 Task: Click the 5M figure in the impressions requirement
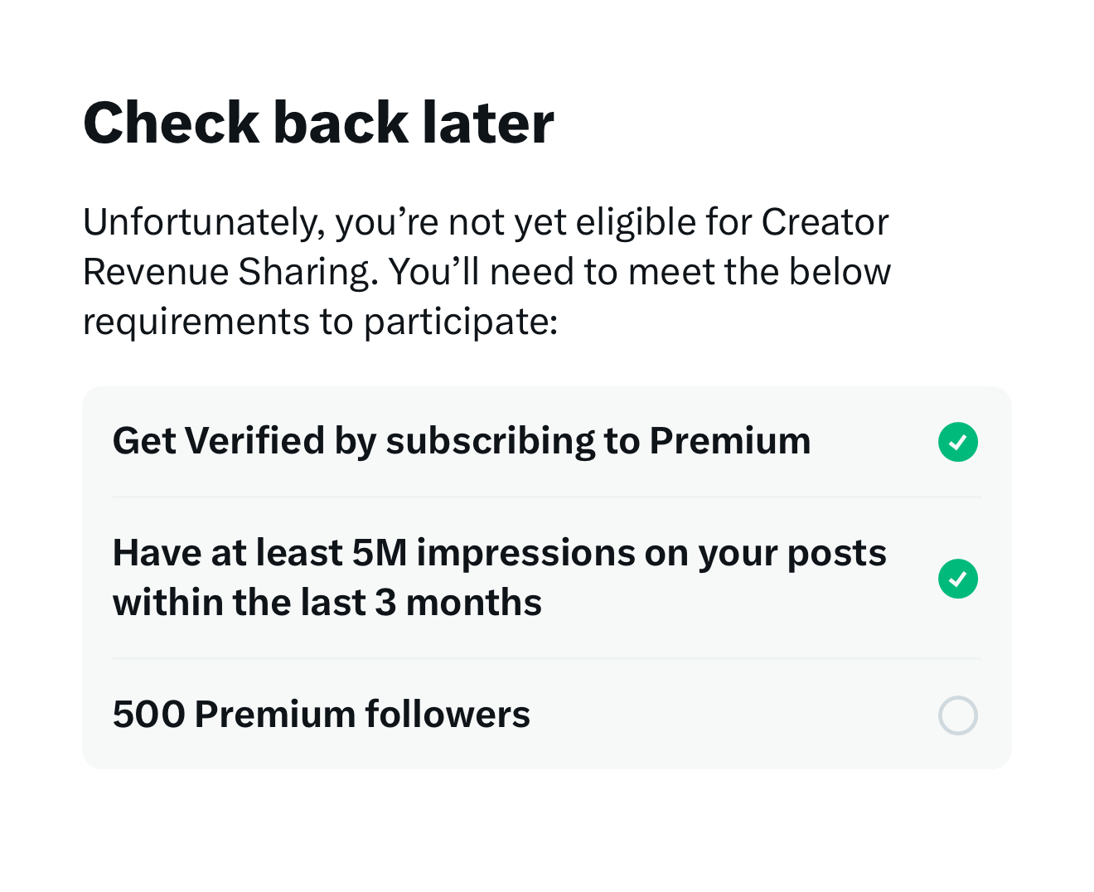pyautogui.click(x=380, y=553)
